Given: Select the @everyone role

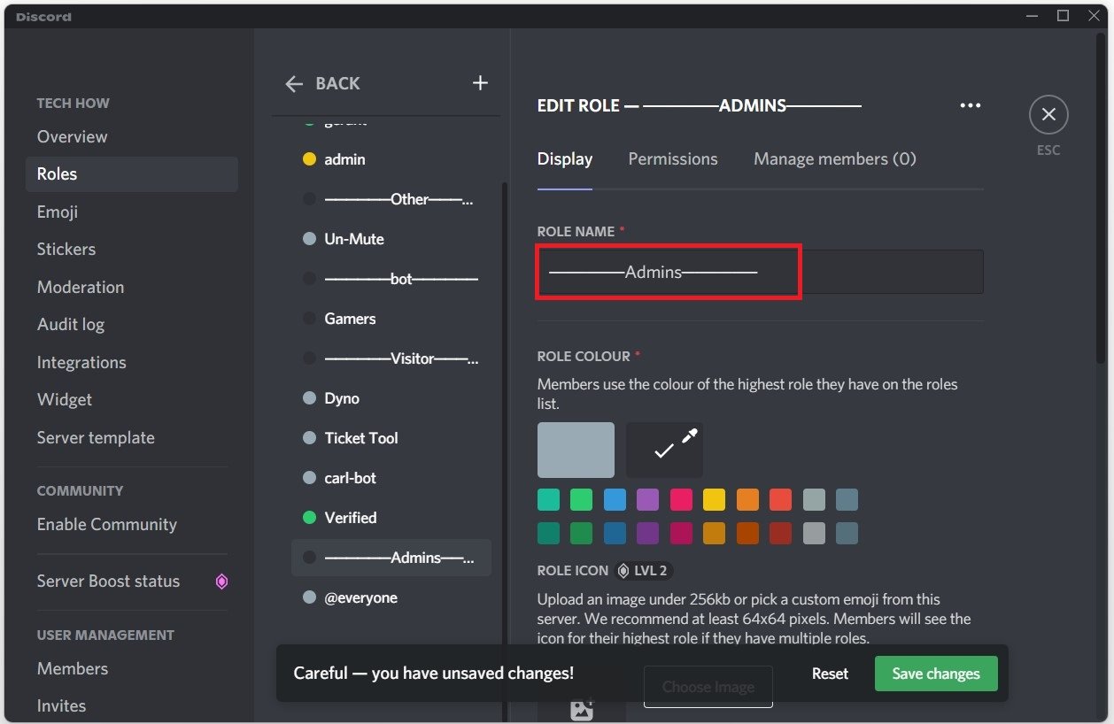Looking at the screenshot, I should (360, 597).
